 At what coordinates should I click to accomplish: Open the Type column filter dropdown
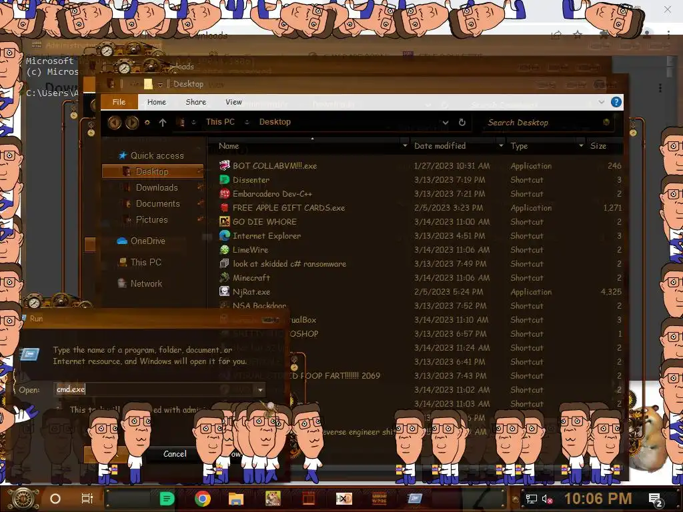pos(581,146)
